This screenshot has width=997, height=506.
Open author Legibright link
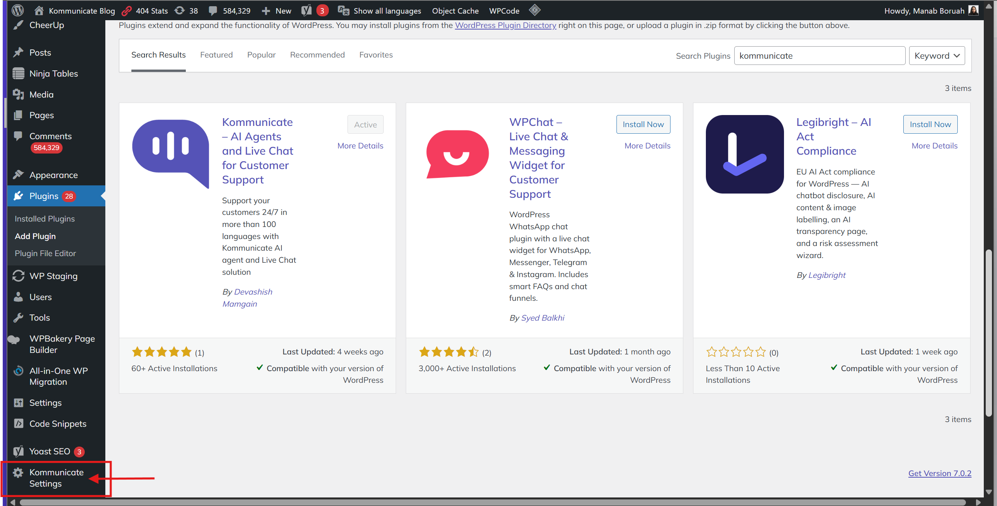[x=827, y=275]
